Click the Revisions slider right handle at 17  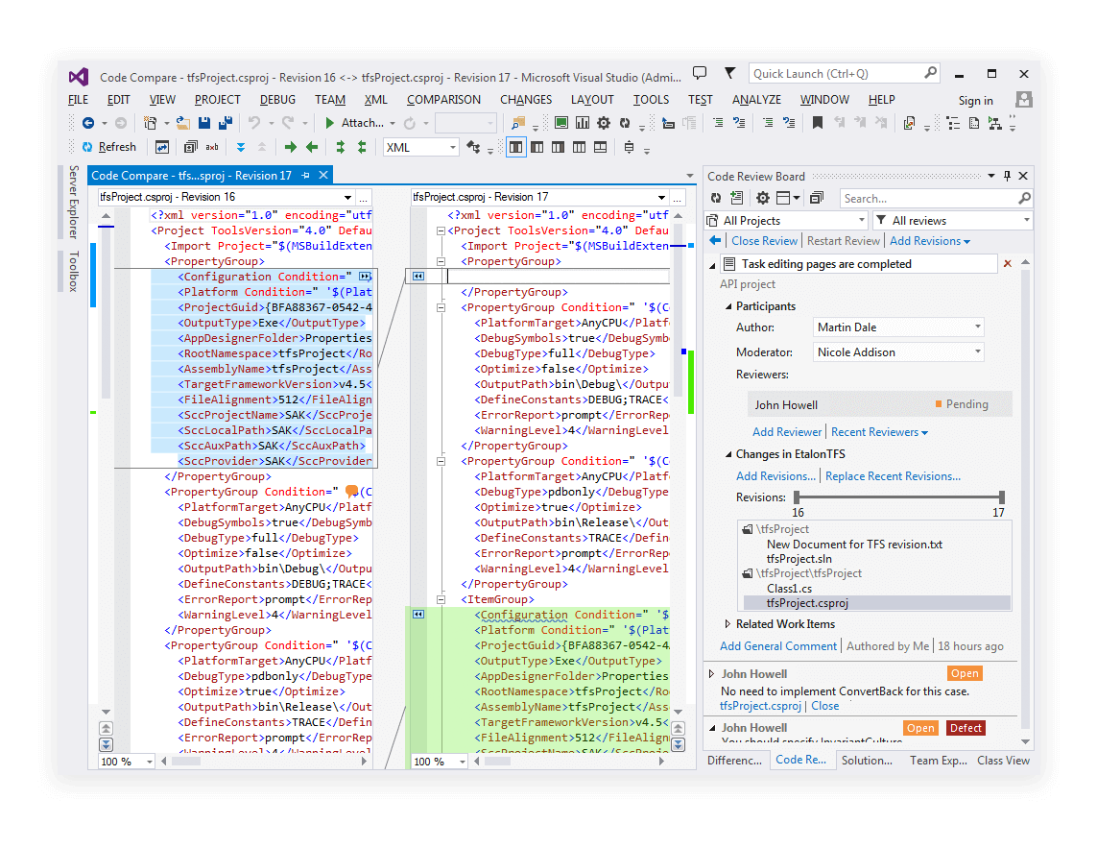pos(1002,497)
